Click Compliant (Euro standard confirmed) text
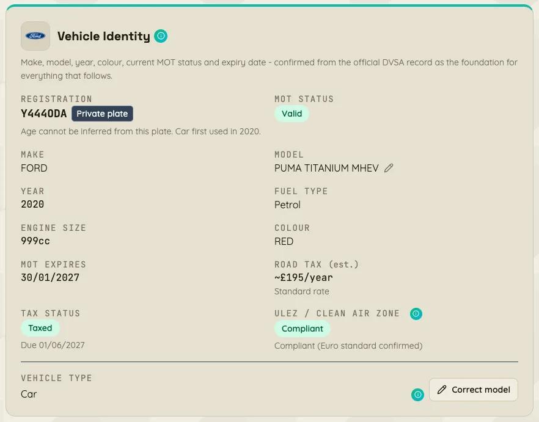Image resolution: width=539 pixels, height=422 pixels. pos(348,346)
